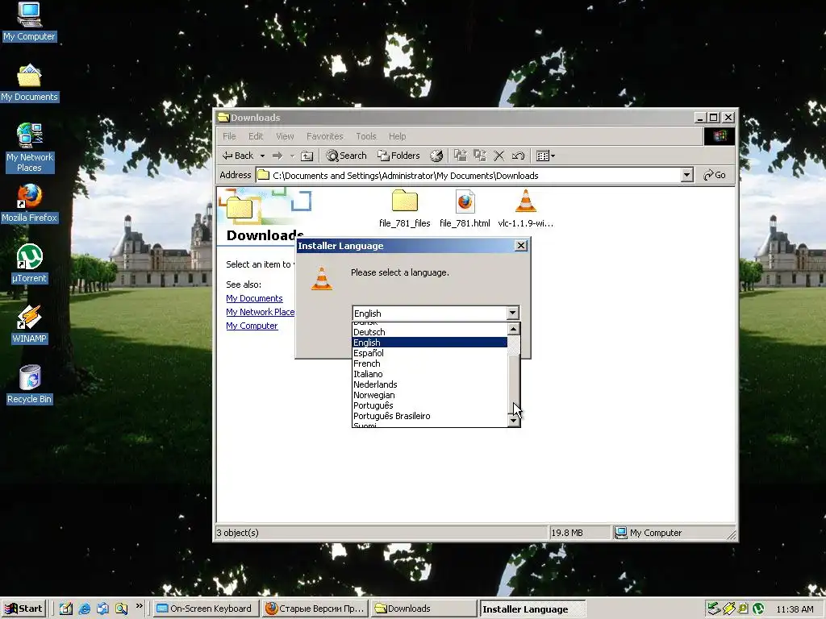
Task: Choose English in the language list
Action: pyautogui.click(x=429, y=343)
